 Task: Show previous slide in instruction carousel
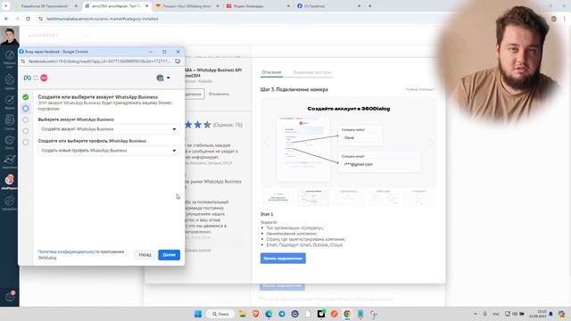[x=267, y=142]
